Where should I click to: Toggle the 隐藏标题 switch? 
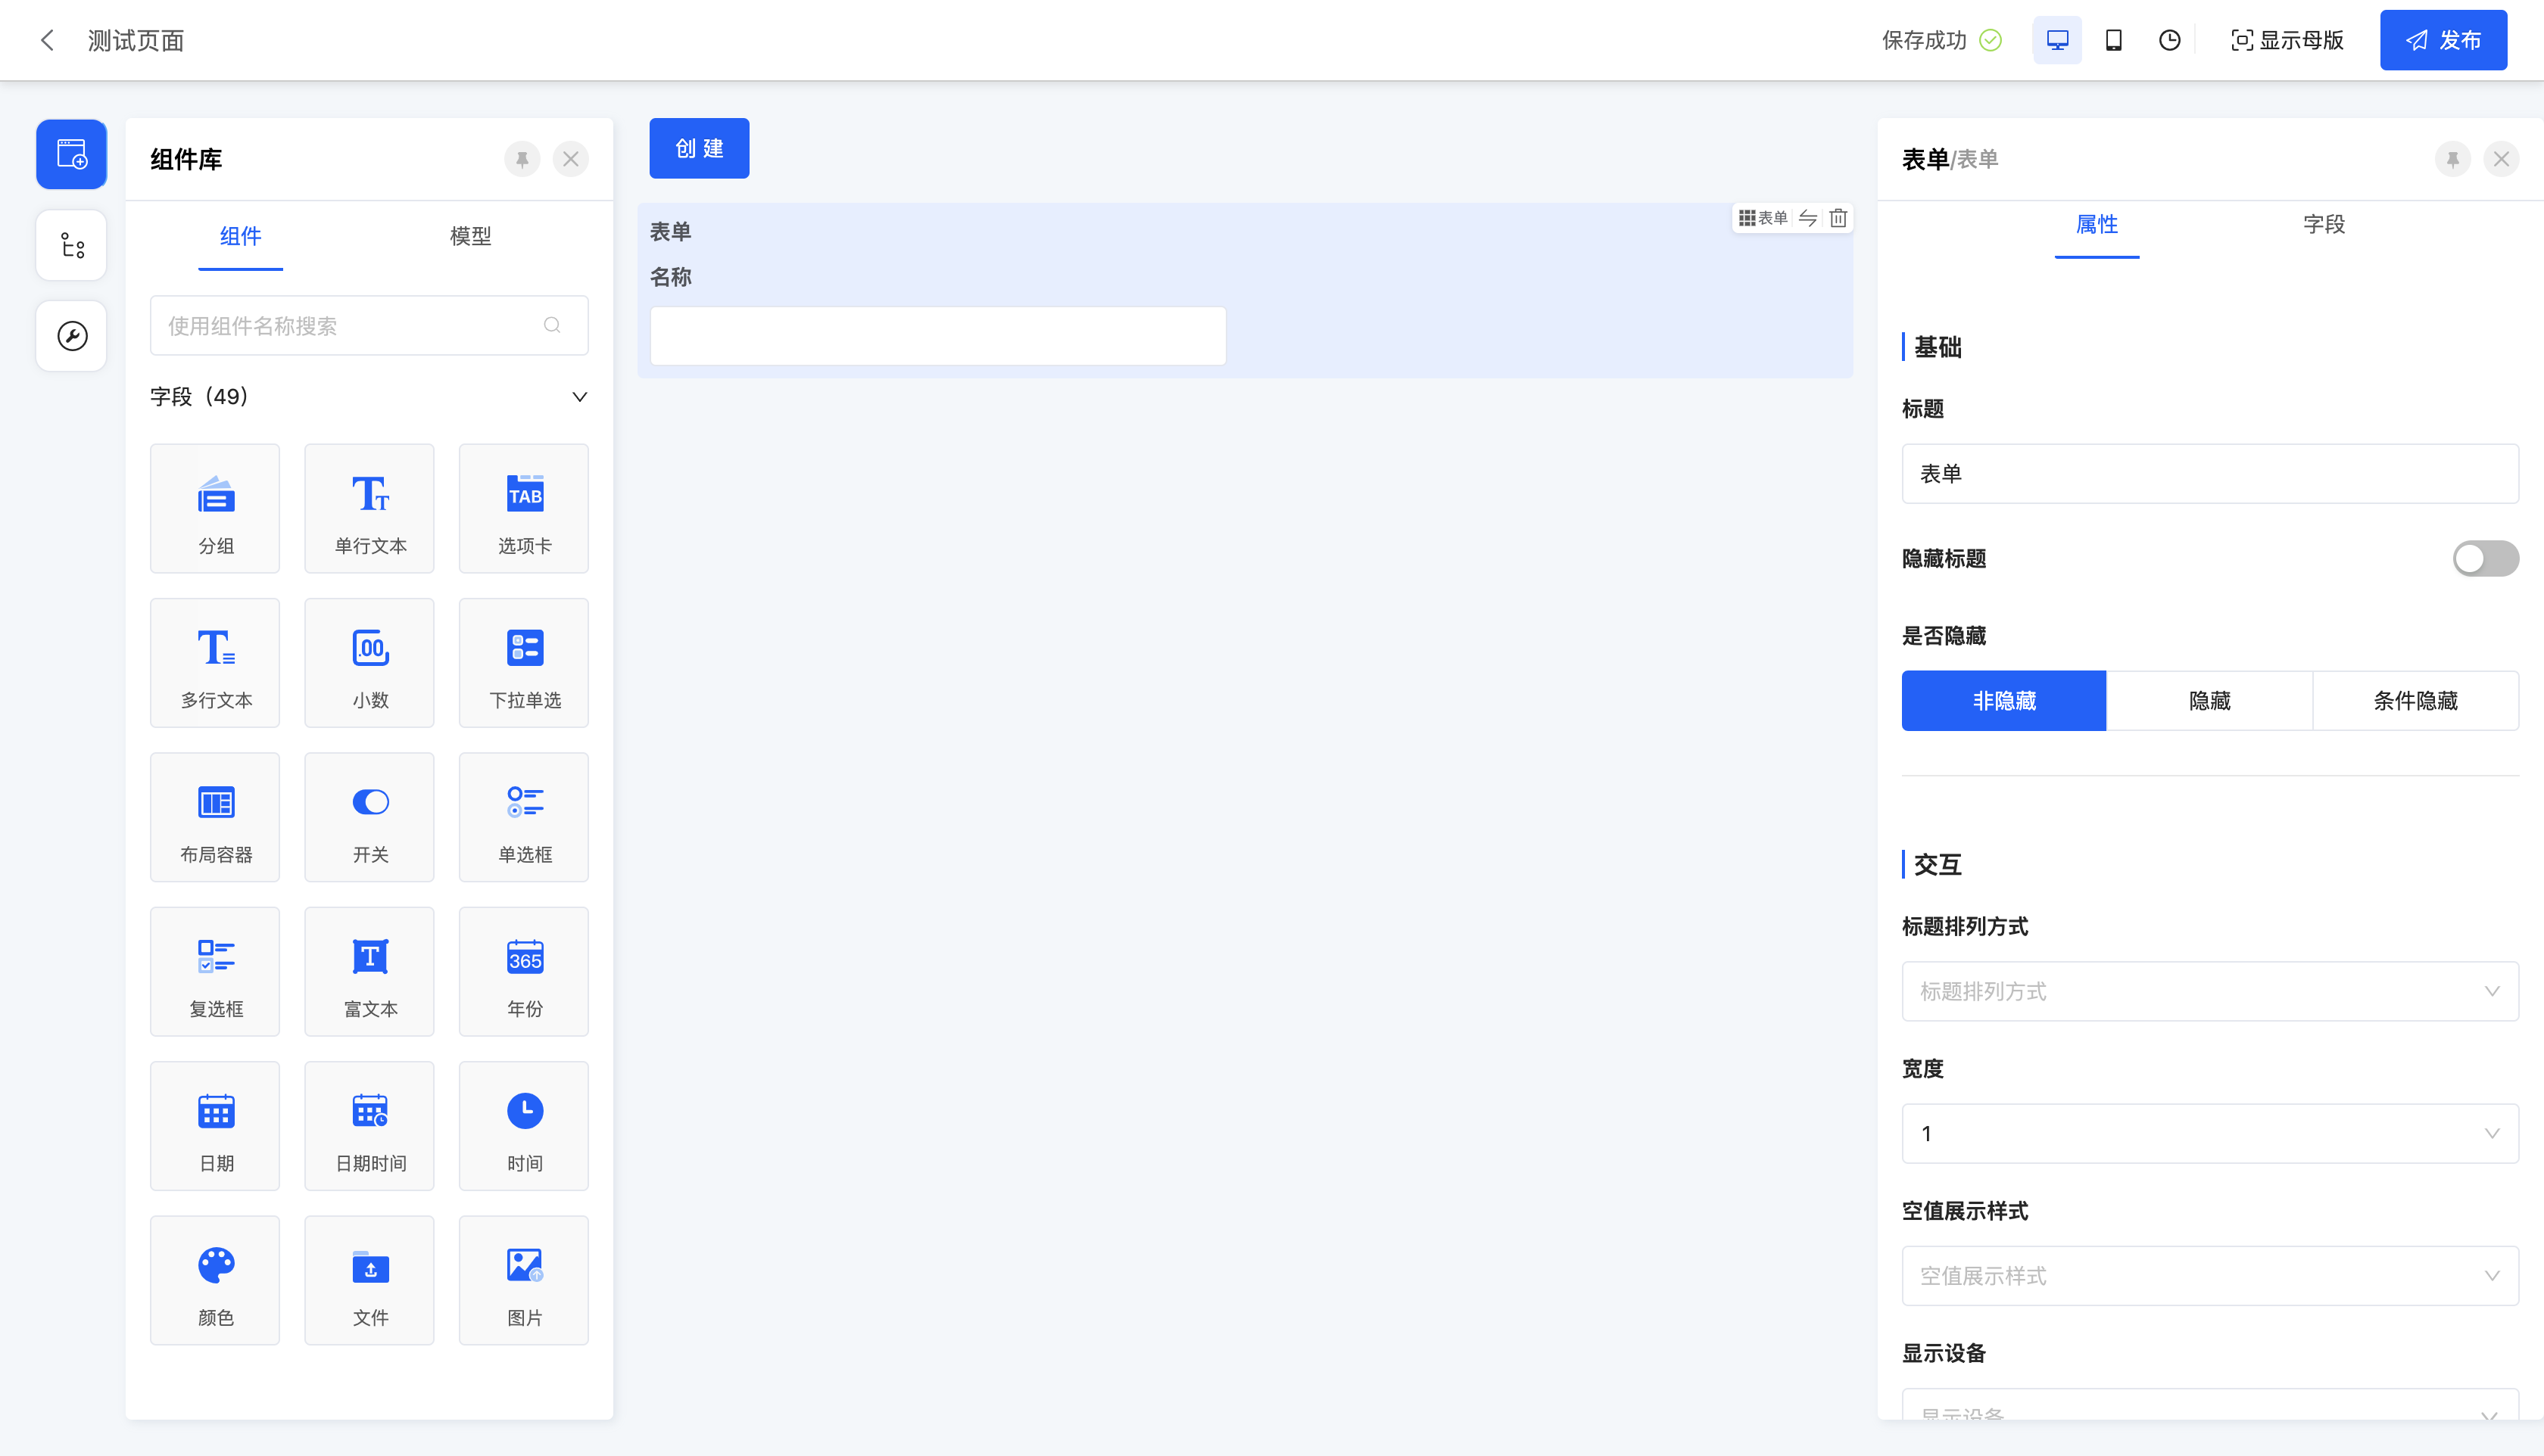(x=2485, y=558)
